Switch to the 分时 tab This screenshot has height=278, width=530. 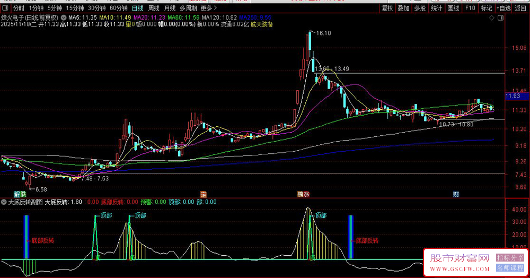(x=19, y=8)
